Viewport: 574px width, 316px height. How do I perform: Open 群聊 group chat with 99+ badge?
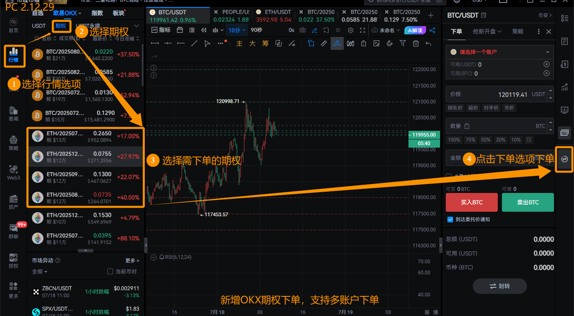[x=14, y=231]
